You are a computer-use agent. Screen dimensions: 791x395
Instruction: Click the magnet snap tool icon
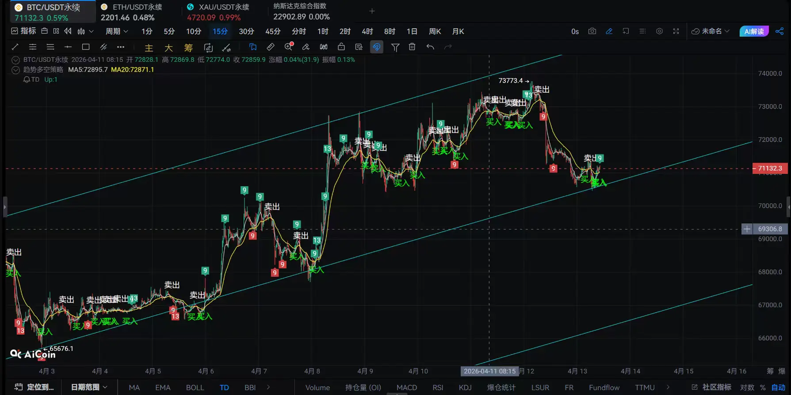[x=376, y=47]
